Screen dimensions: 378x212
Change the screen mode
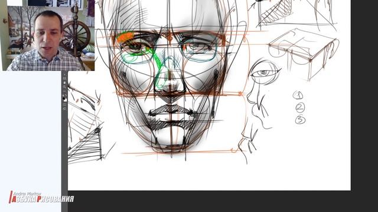[64, 108]
